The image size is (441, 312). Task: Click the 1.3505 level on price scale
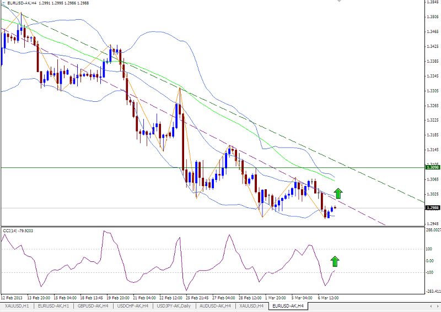[x=432, y=17]
